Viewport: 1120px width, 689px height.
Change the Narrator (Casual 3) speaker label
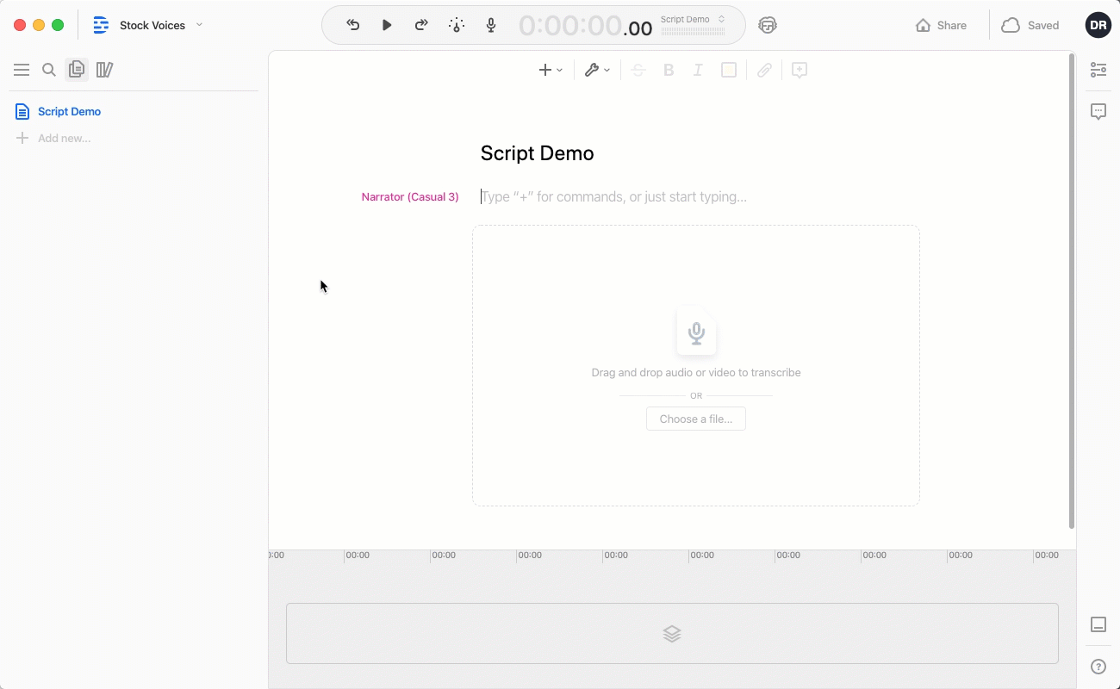click(410, 197)
